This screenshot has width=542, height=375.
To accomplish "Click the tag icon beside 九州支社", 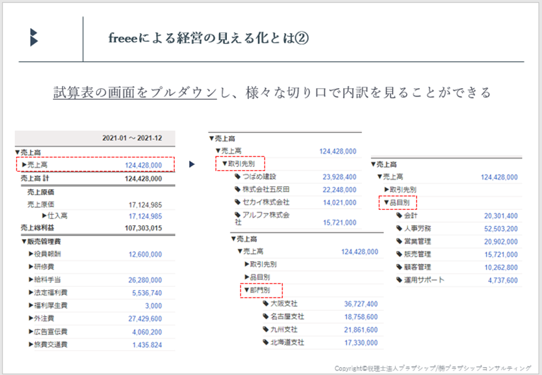I will (x=265, y=329).
